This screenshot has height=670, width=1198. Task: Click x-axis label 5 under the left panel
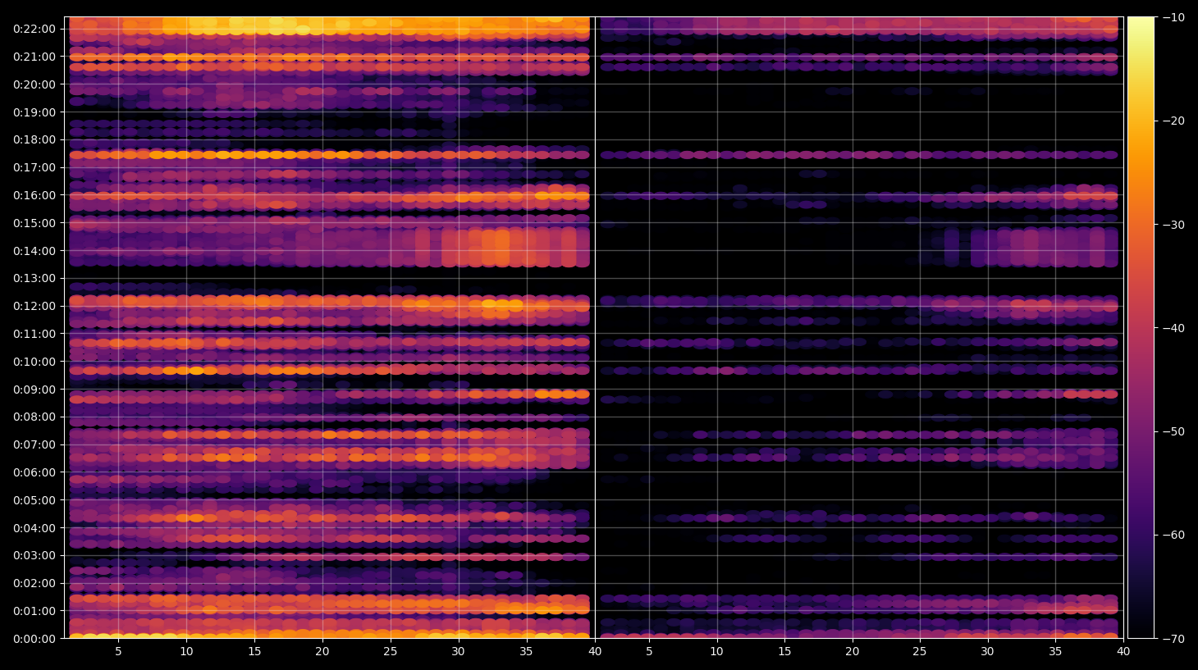click(x=119, y=652)
